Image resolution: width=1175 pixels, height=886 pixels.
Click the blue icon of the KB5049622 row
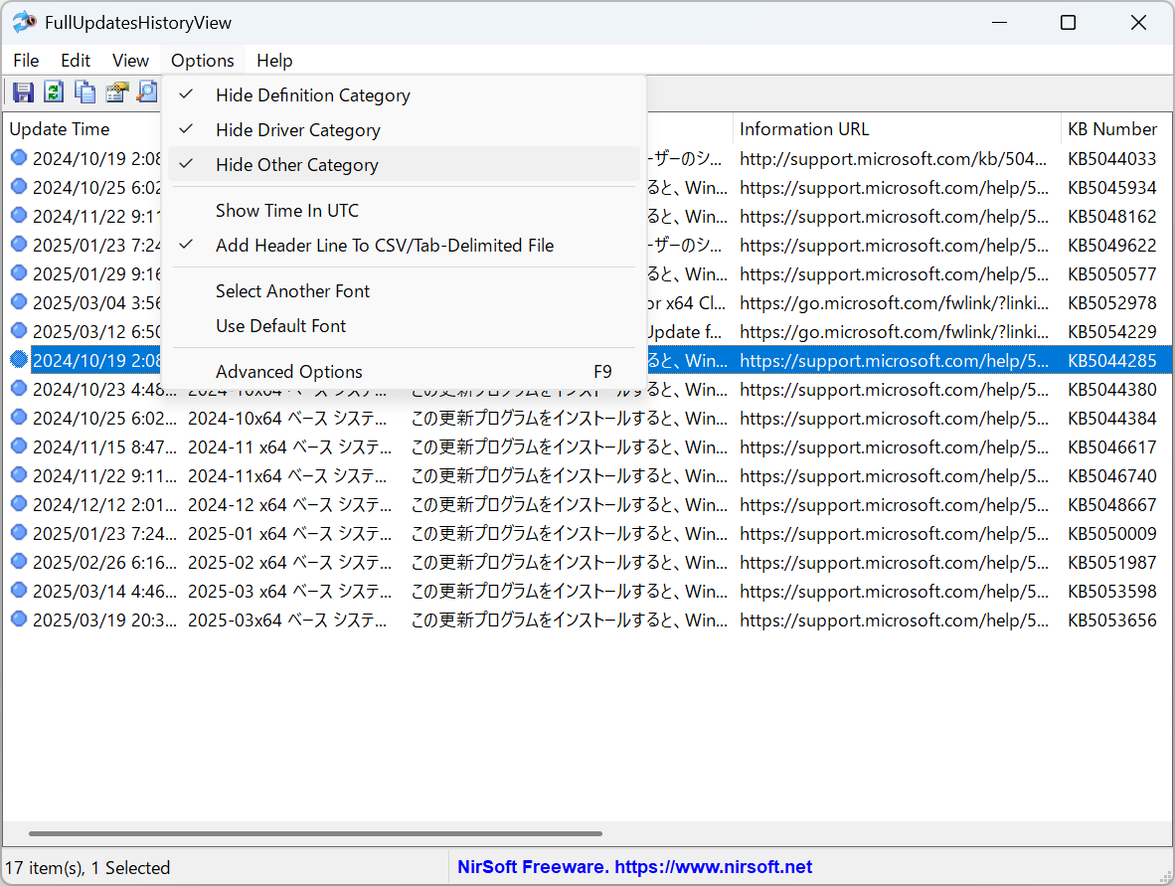tap(19, 245)
